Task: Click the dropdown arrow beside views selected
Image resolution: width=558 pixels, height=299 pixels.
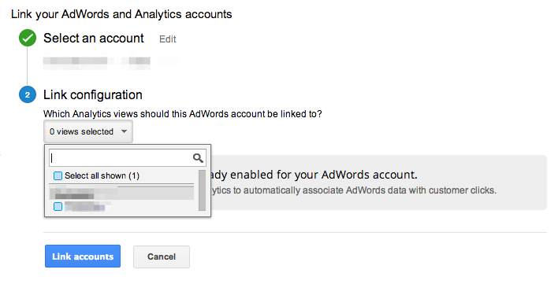Action: 124,131
